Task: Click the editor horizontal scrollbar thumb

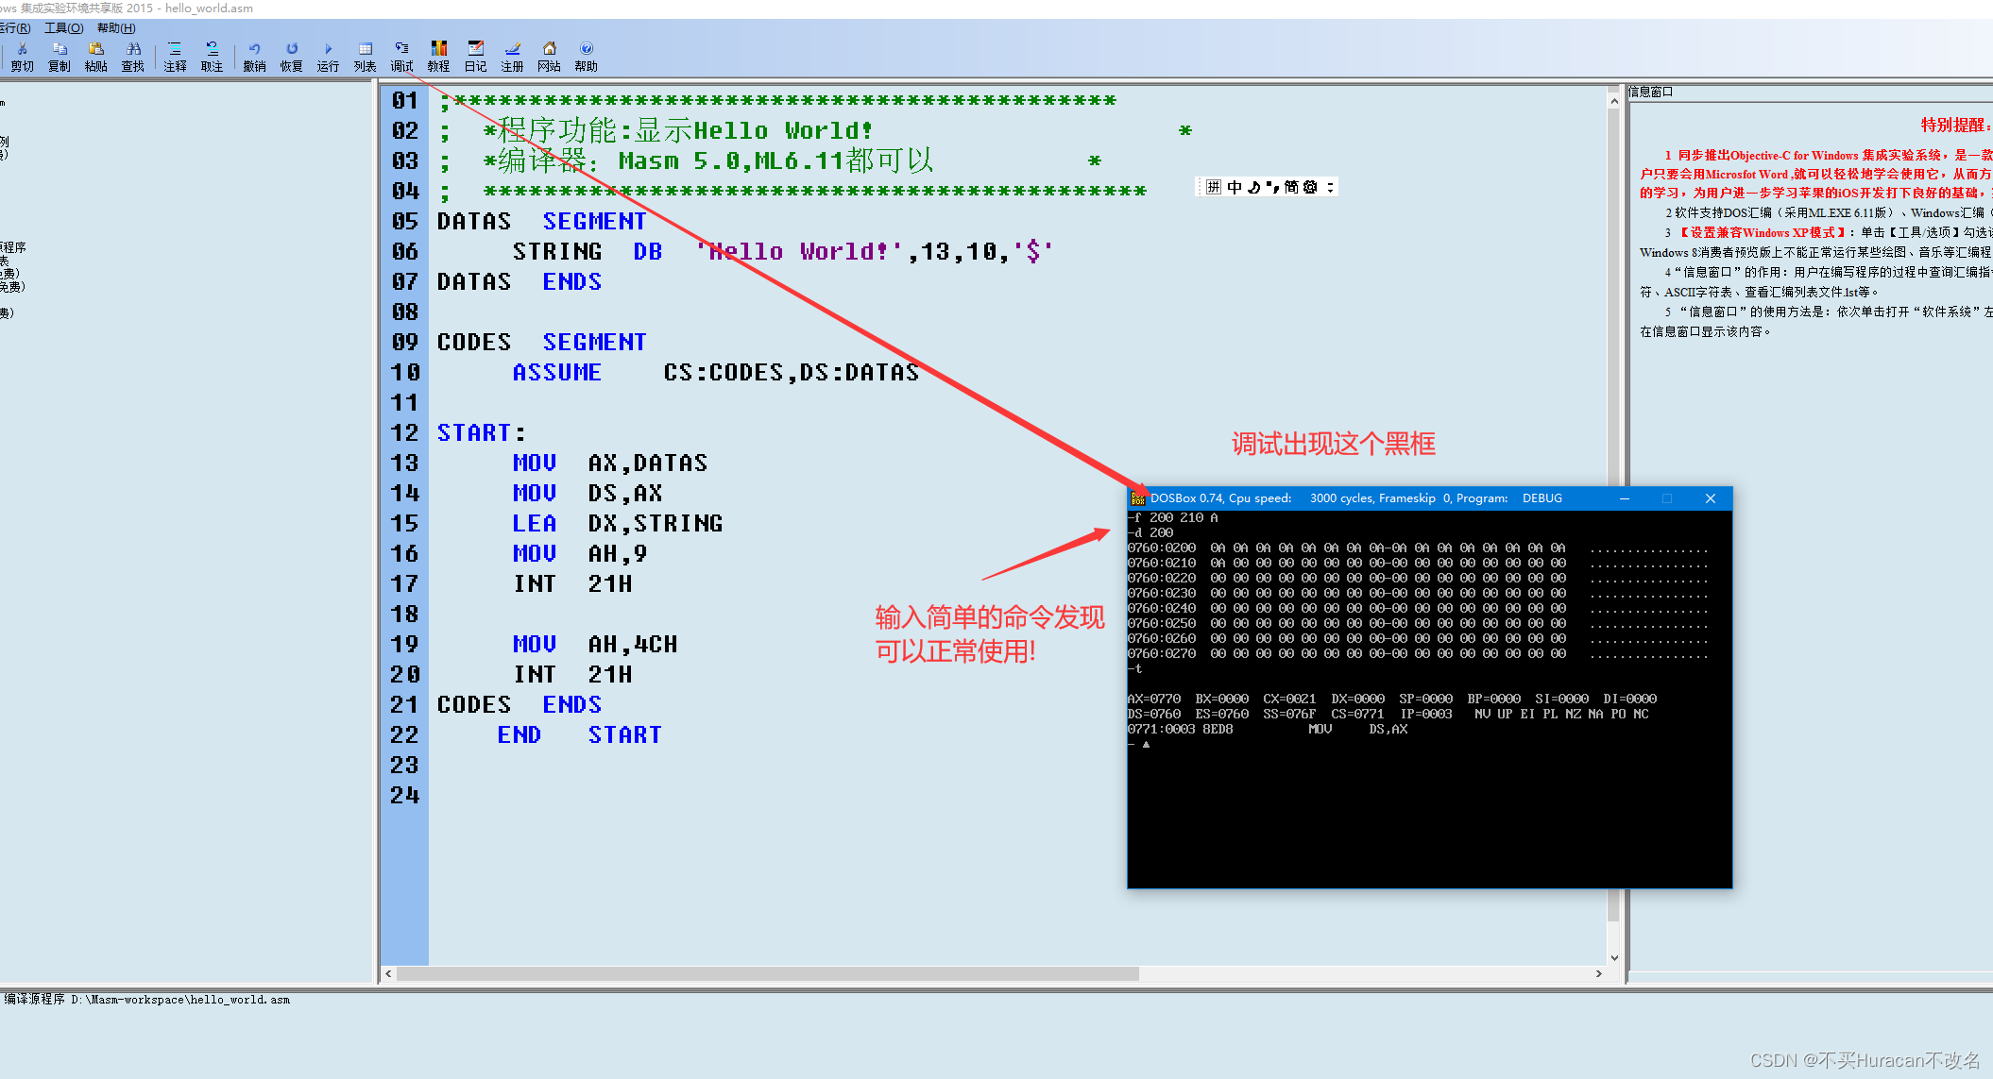Action: pos(767,973)
